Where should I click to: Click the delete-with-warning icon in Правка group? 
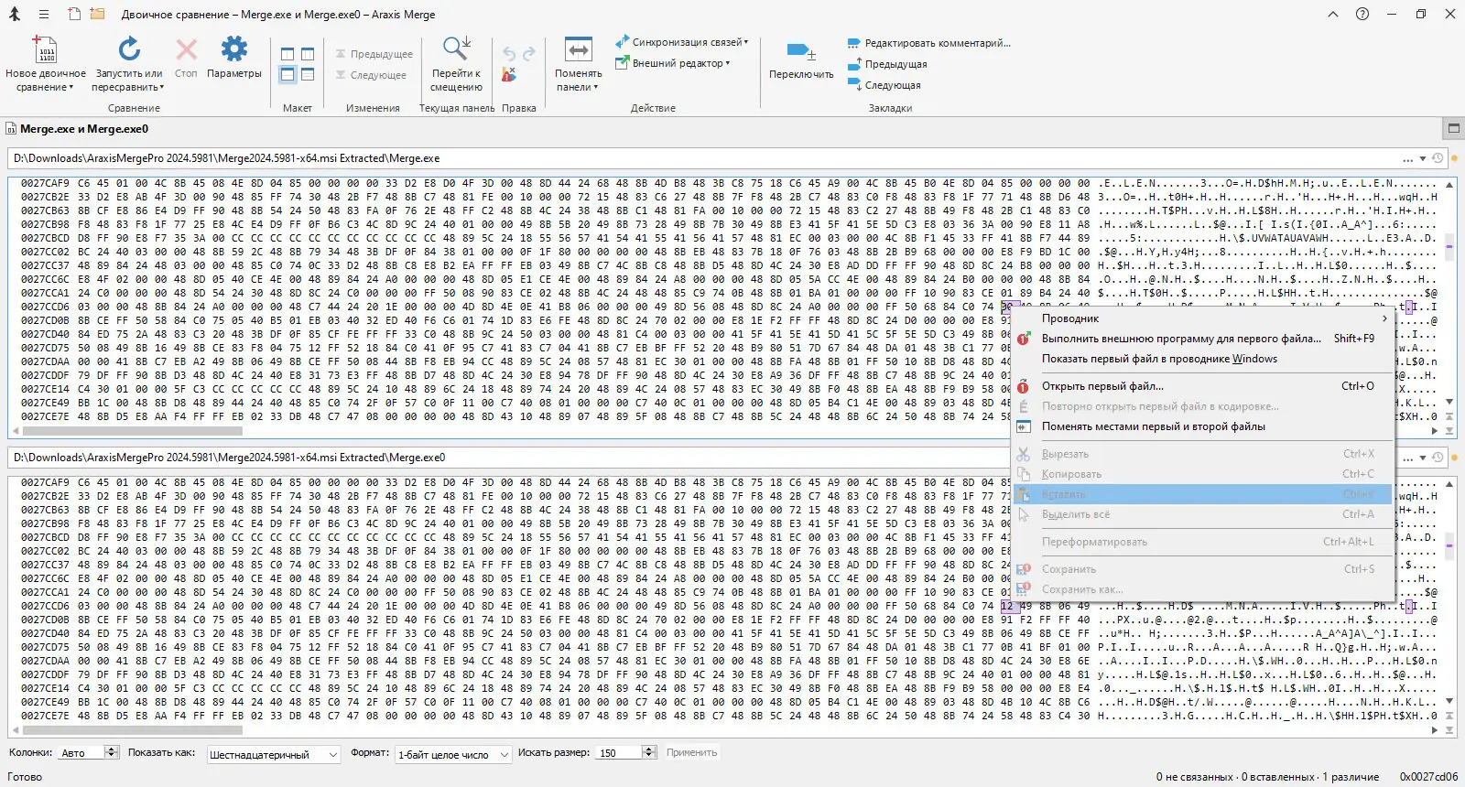coord(509,74)
